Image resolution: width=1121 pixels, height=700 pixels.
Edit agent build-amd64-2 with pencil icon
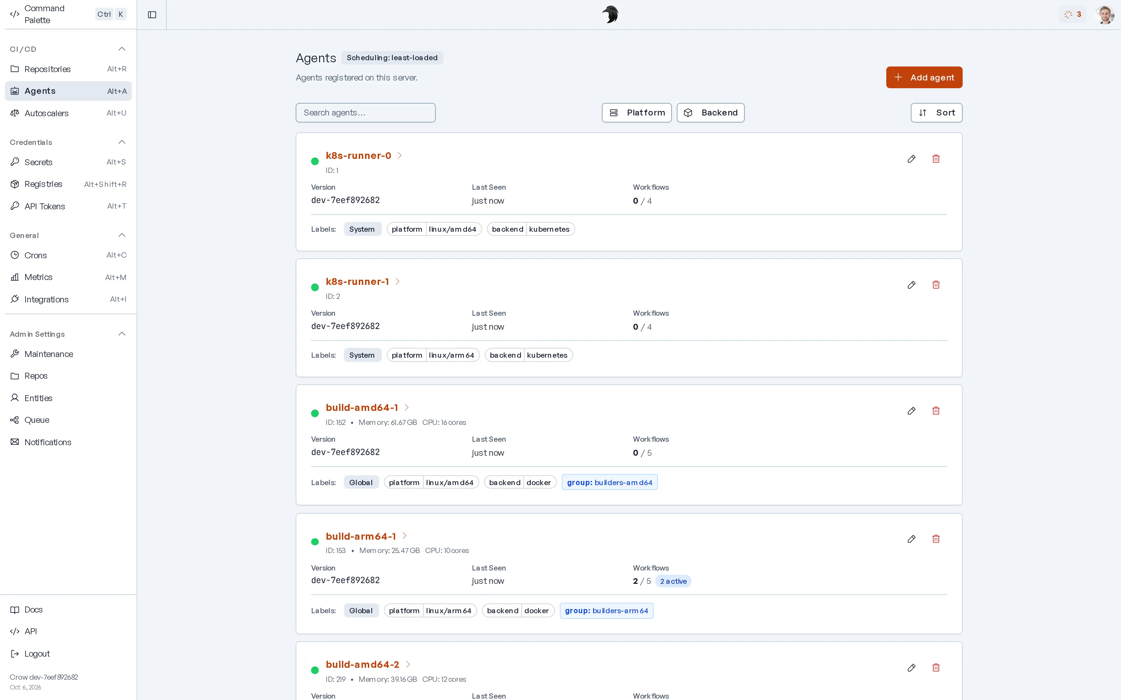pyautogui.click(x=911, y=667)
